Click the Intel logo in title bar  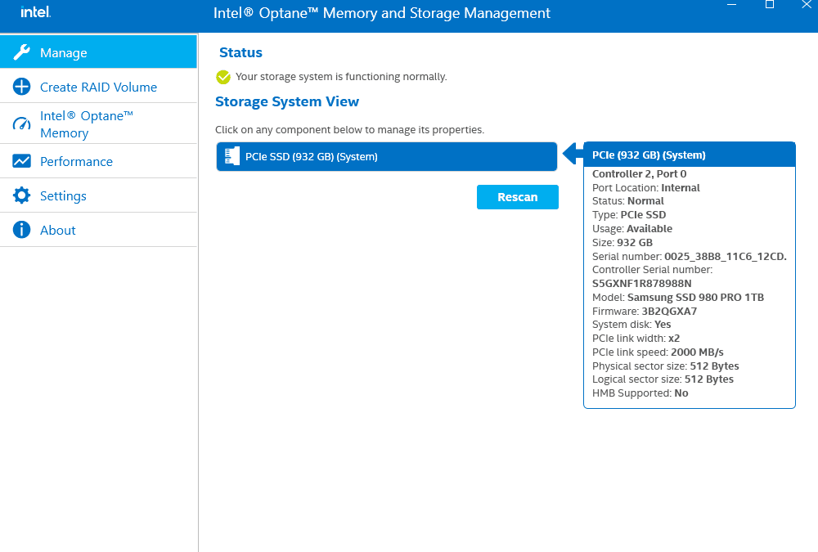pyautogui.click(x=35, y=11)
